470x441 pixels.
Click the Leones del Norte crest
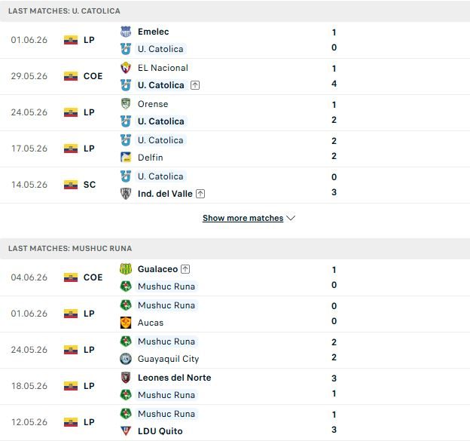pyautogui.click(x=126, y=378)
